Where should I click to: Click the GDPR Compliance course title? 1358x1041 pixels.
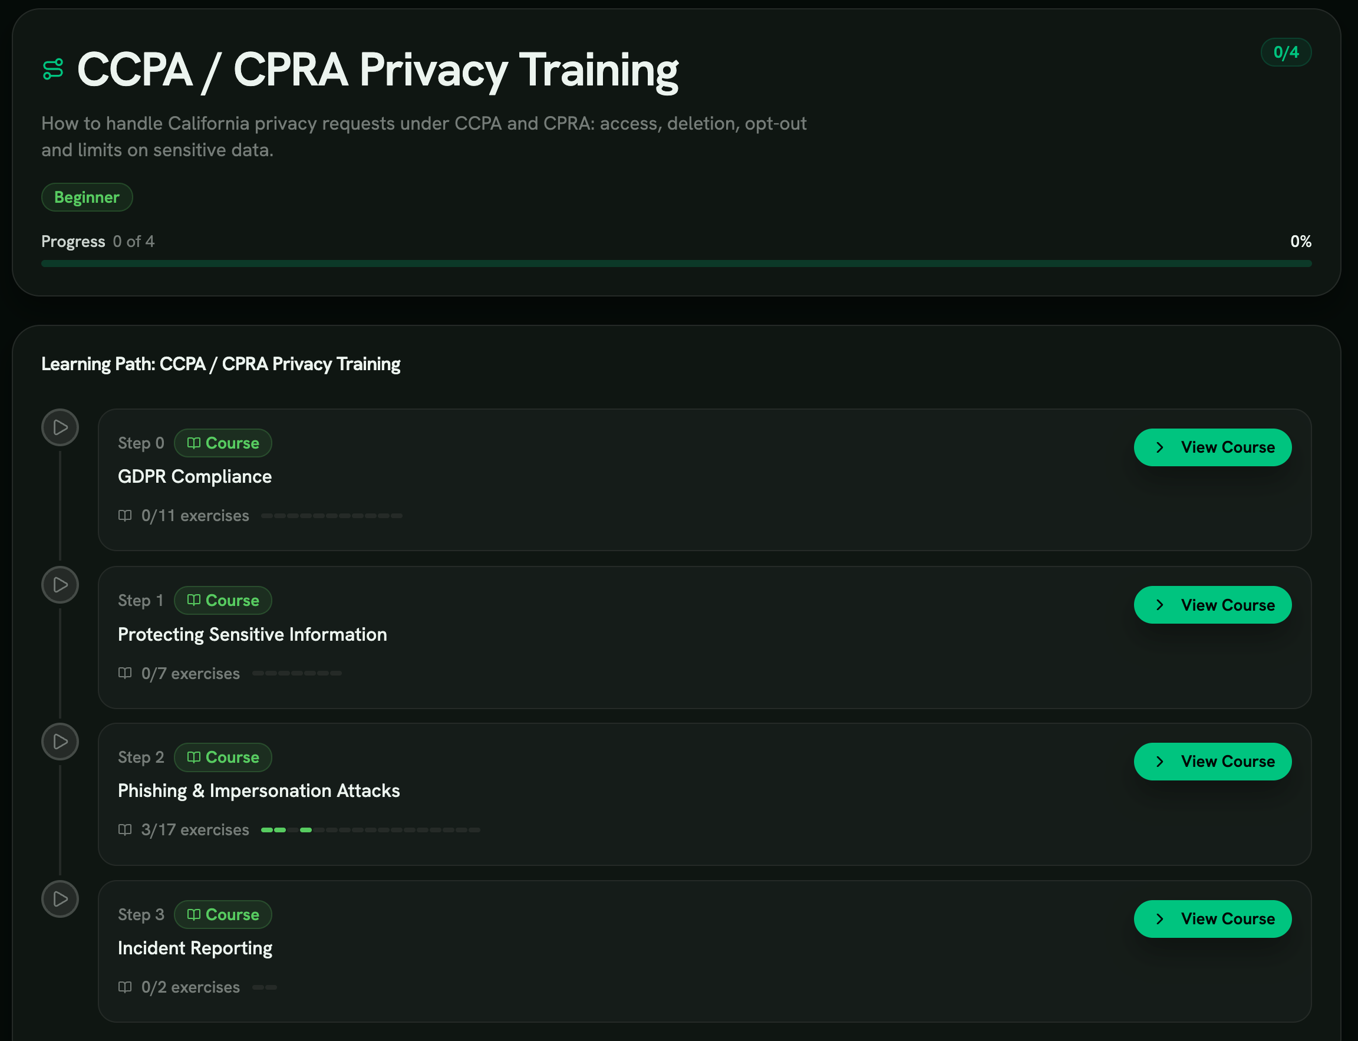click(x=195, y=476)
